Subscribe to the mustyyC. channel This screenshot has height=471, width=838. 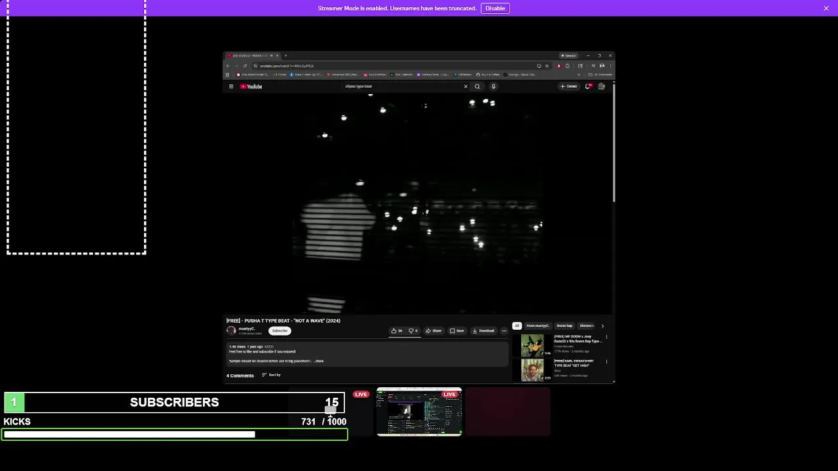(x=280, y=330)
